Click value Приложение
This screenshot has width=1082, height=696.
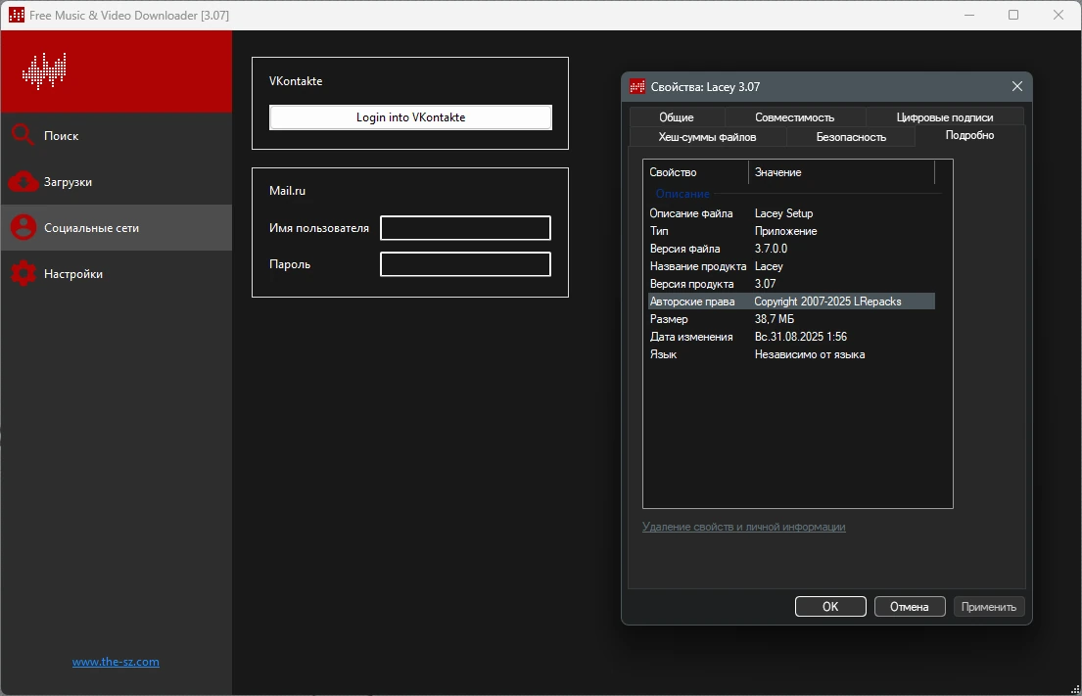tap(786, 231)
